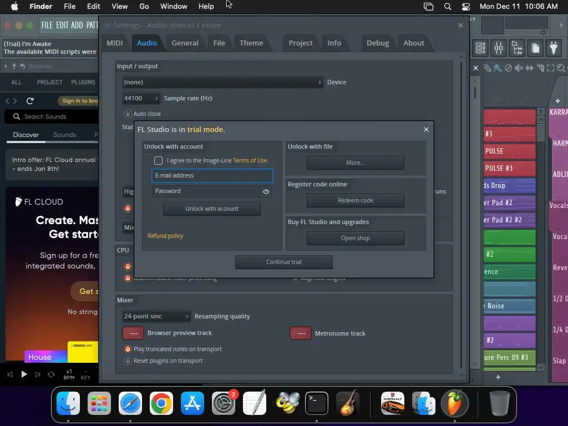Image resolution: width=568 pixels, height=426 pixels.
Task: Click the Search Sounds magnifier icon
Action: pyautogui.click(x=16, y=116)
